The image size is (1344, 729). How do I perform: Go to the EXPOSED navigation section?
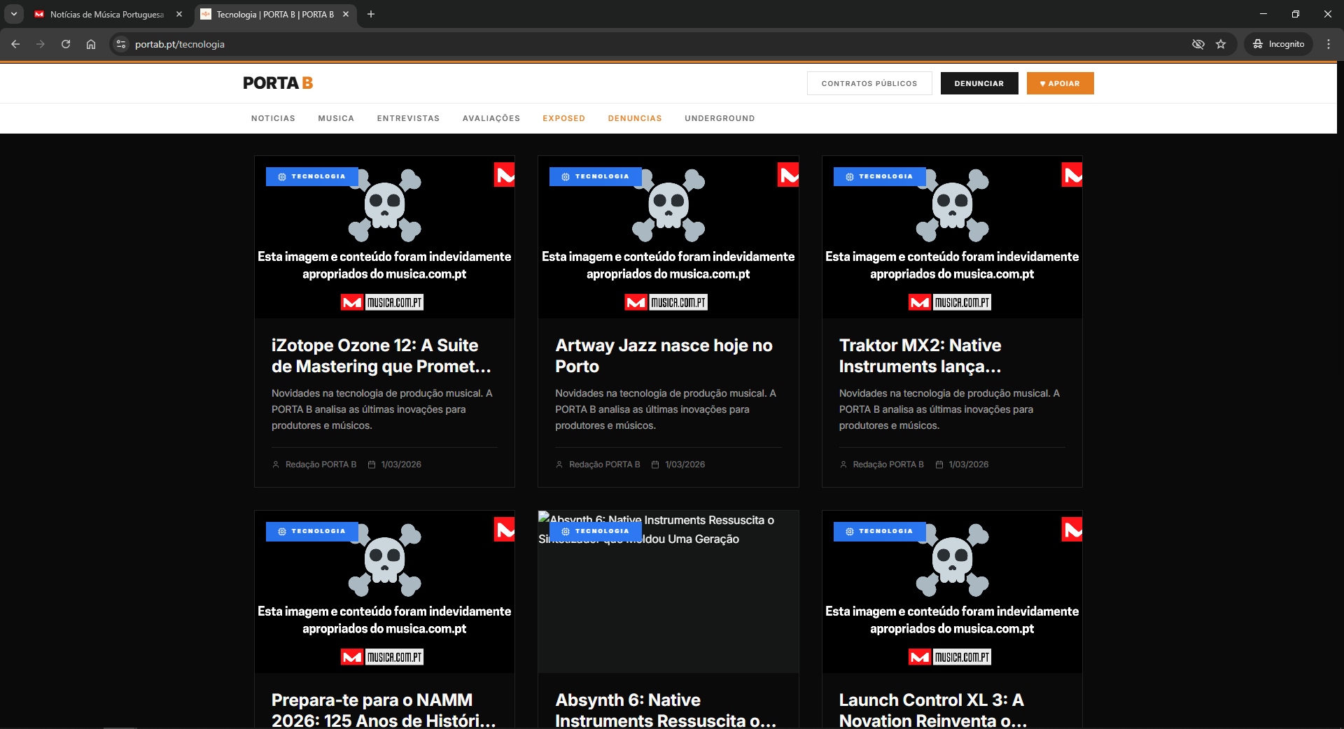pos(563,118)
